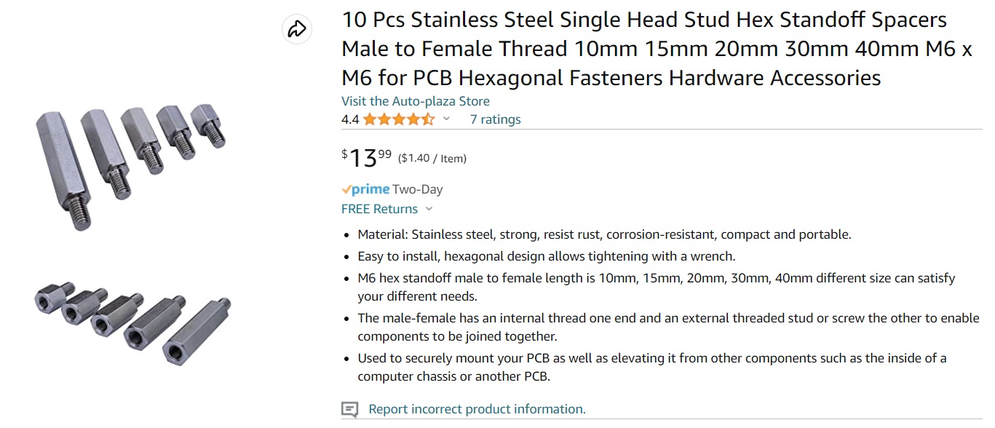Expand the FREE Returns chevron
995x428 pixels.
tap(429, 210)
